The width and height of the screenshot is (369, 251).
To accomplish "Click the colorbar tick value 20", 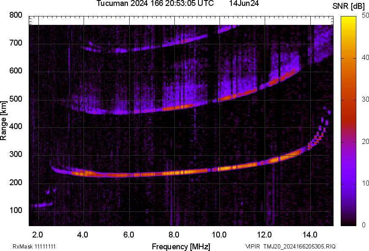I will pyautogui.click(x=365, y=141).
